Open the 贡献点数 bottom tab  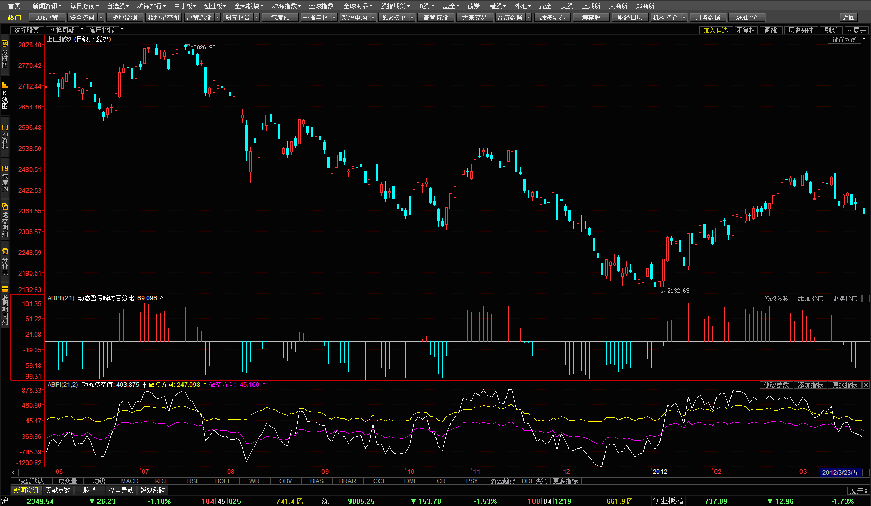pos(58,490)
